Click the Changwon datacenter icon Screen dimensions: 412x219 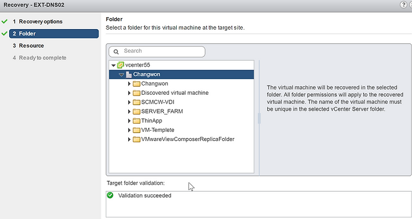coord(129,74)
